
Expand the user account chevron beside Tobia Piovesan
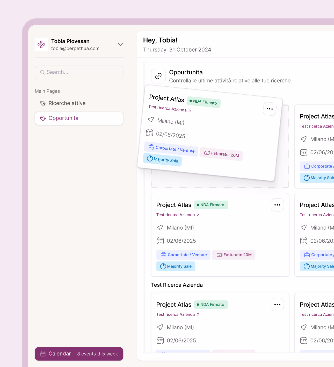(x=120, y=44)
